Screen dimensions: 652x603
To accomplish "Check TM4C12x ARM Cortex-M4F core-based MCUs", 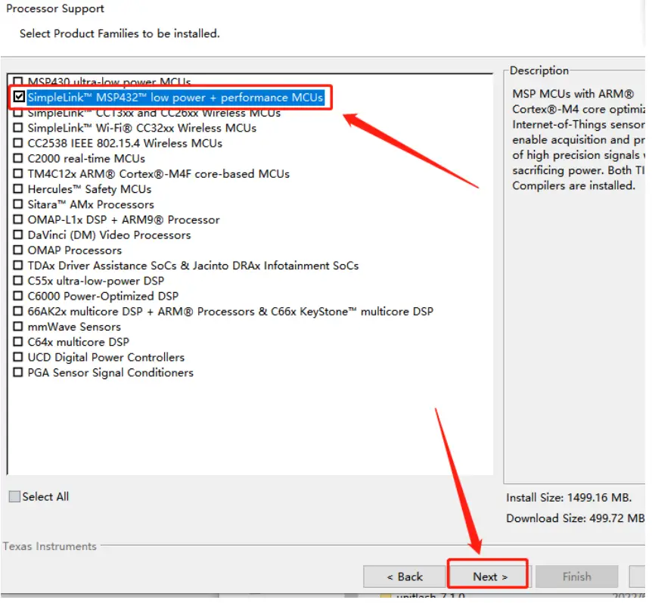I will (x=18, y=173).
